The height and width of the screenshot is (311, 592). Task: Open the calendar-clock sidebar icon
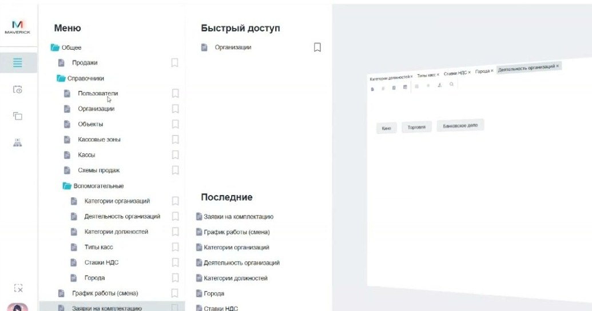click(x=18, y=89)
